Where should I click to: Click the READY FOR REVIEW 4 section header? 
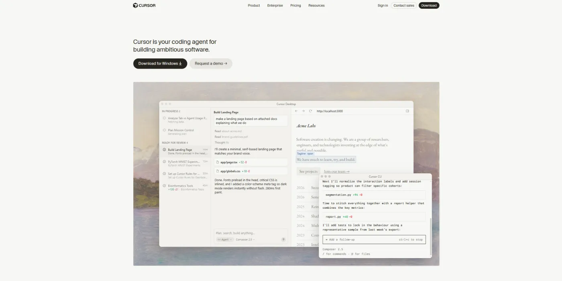point(175,143)
